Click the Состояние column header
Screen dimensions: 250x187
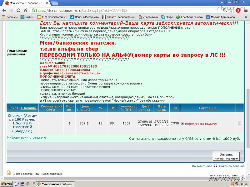pyautogui.click(x=207, y=108)
